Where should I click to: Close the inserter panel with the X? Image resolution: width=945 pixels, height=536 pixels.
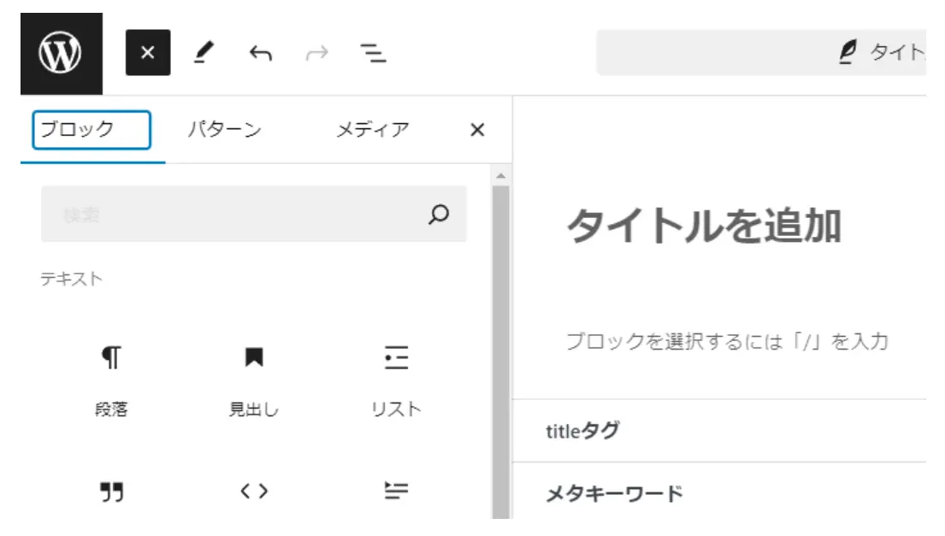point(477,130)
